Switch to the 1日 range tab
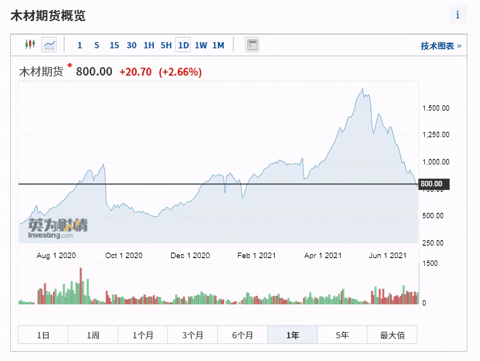 pyautogui.click(x=43, y=334)
